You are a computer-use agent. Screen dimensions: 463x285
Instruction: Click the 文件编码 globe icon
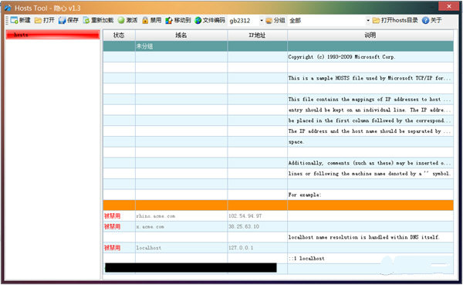[198, 20]
